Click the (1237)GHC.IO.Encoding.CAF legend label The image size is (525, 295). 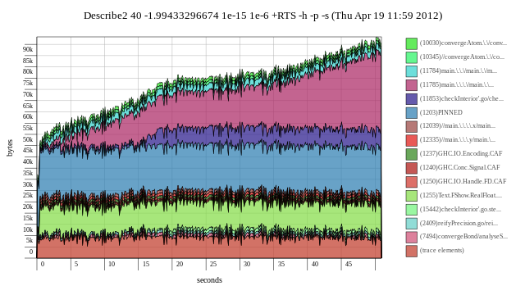tap(461, 153)
